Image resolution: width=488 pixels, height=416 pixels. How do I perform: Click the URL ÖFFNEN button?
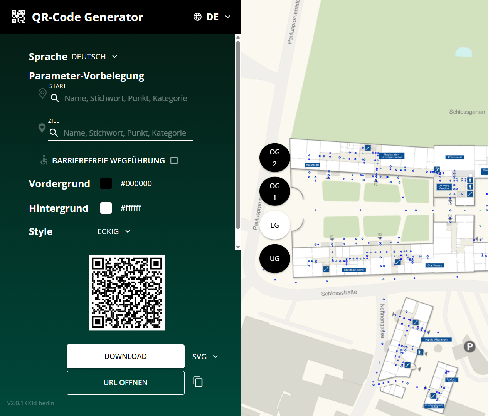pyautogui.click(x=126, y=383)
